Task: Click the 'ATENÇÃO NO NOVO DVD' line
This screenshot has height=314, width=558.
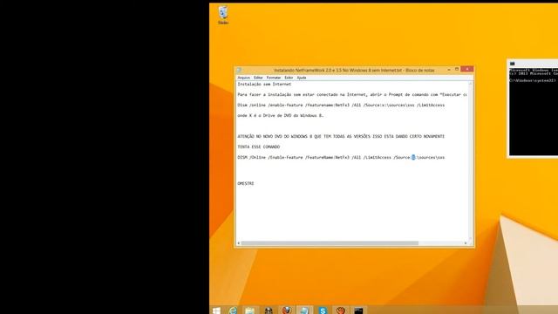Action: click(341, 136)
